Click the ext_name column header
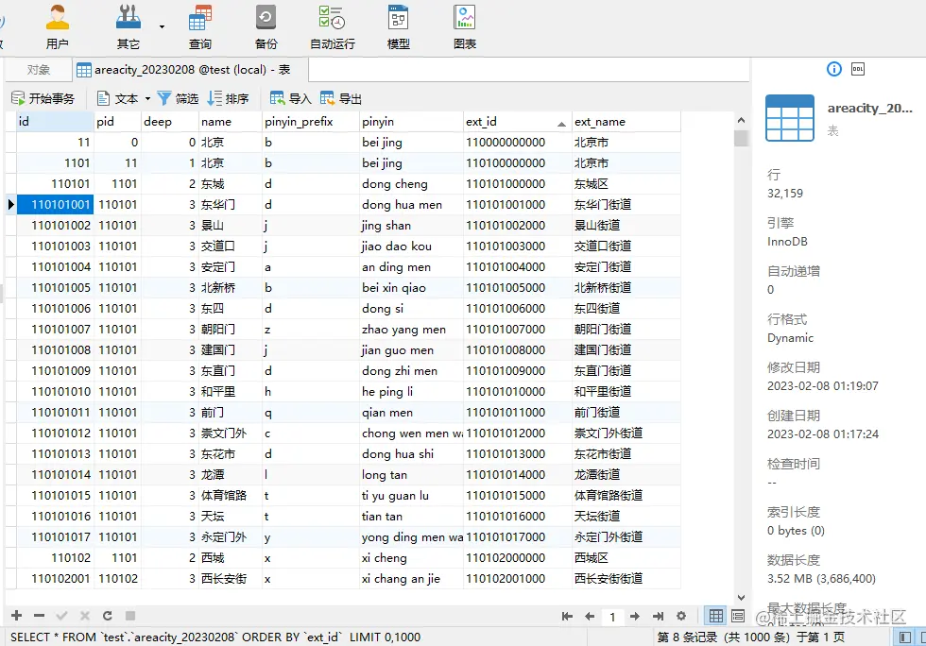This screenshot has height=646, width=926. click(x=626, y=122)
